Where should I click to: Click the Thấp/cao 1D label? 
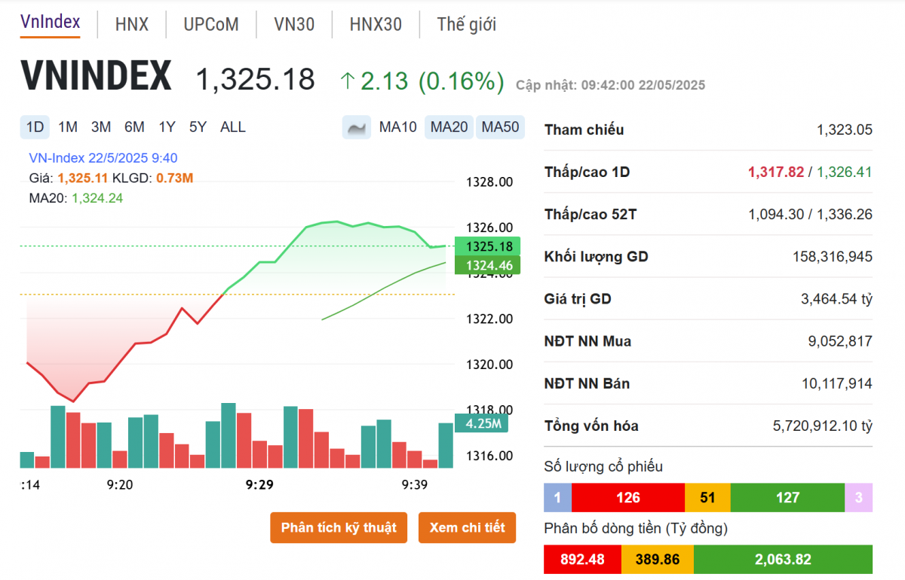587,172
